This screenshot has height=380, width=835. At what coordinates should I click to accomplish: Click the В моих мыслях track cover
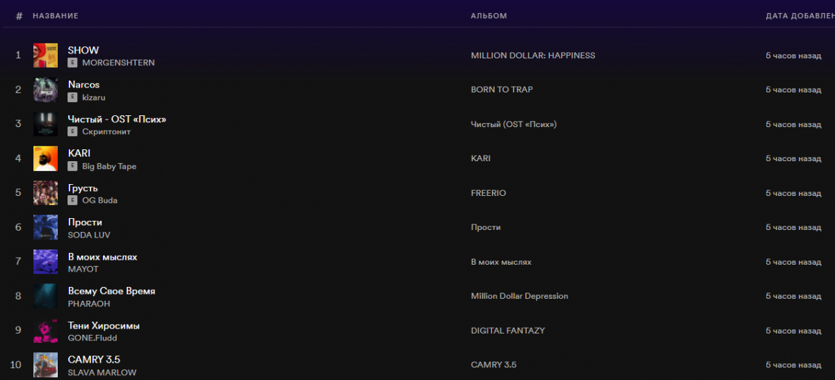[45, 262]
